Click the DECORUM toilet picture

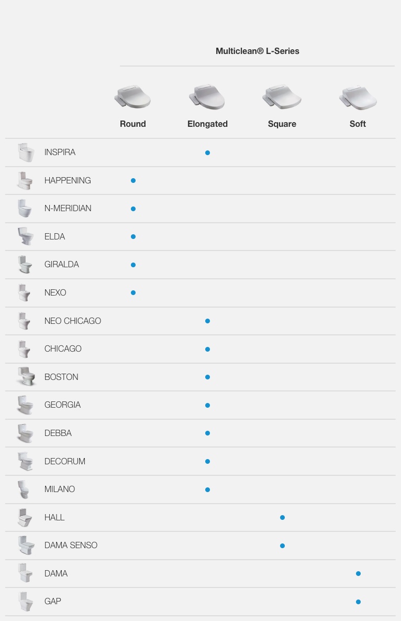tap(26, 461)
